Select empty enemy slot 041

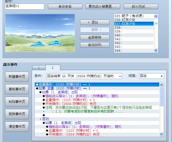click(x=134, y=39)
